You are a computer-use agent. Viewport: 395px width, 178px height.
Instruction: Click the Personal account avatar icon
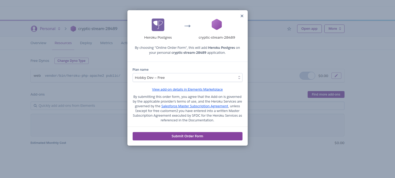pos(34,29)
